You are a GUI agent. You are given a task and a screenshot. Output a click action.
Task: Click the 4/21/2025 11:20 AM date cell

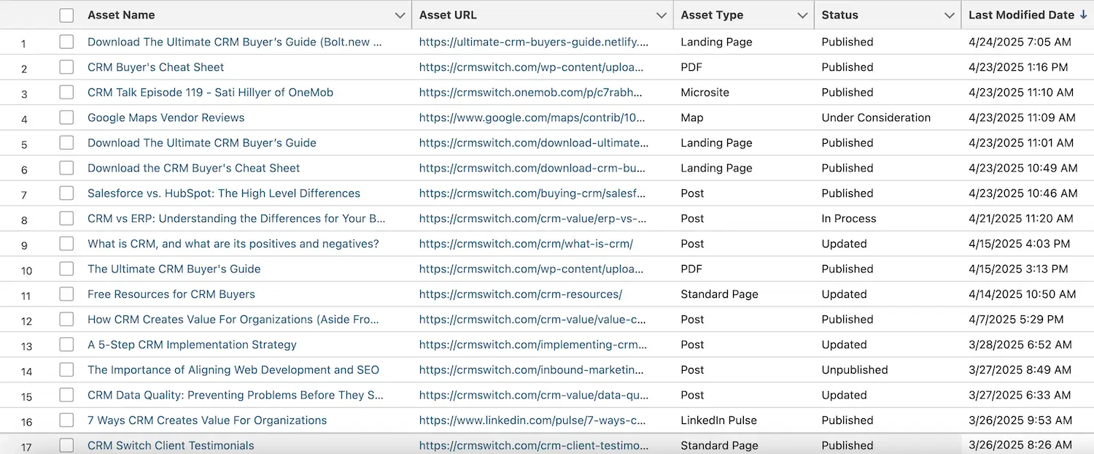pyautogui.click(x=1021, y=218)
